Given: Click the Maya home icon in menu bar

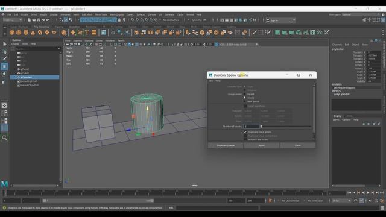Looking at the screenshot, I should pos(3,14).
